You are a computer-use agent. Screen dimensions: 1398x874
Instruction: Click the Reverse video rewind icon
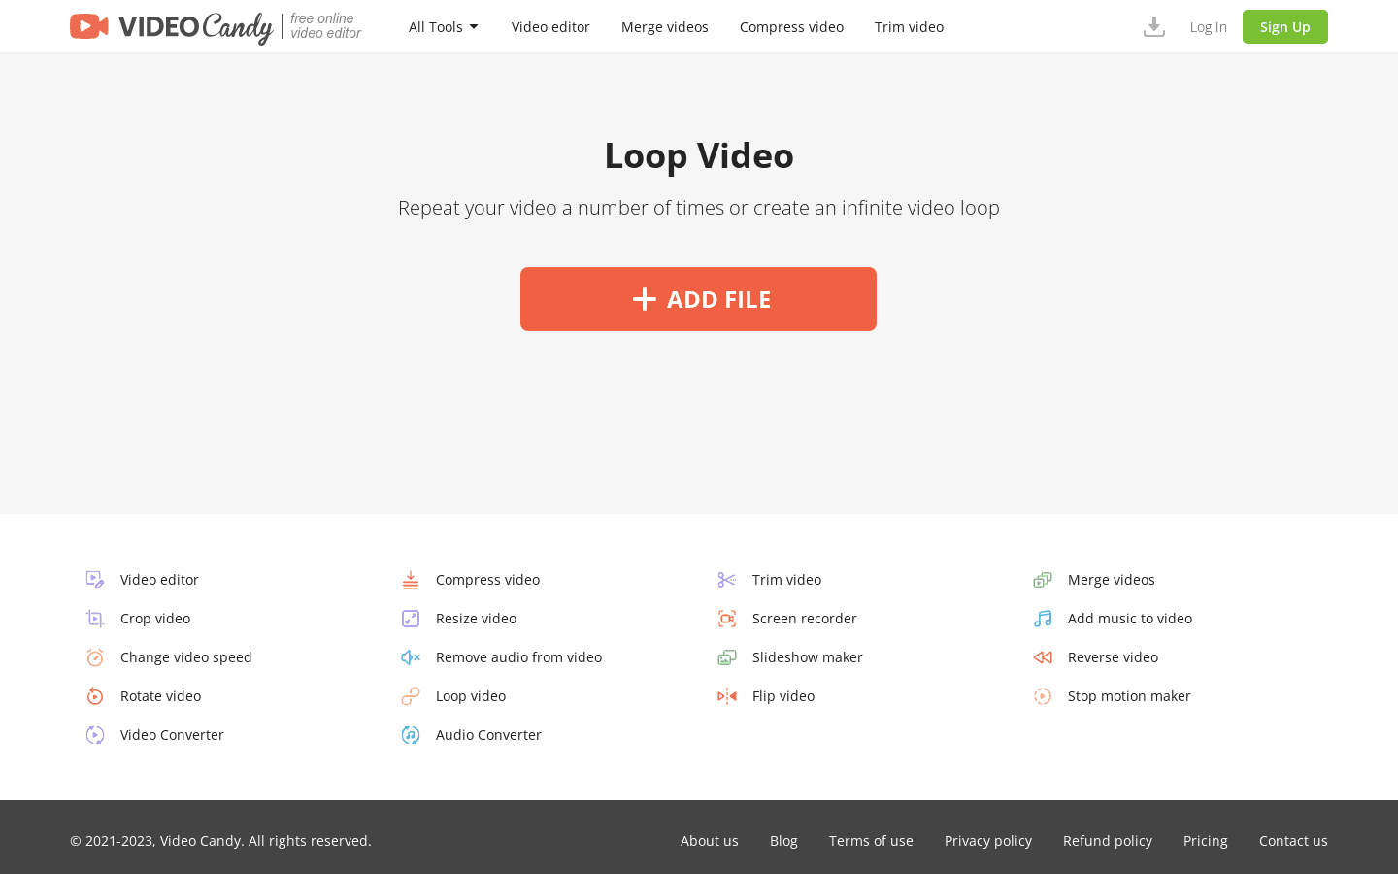1043,657
